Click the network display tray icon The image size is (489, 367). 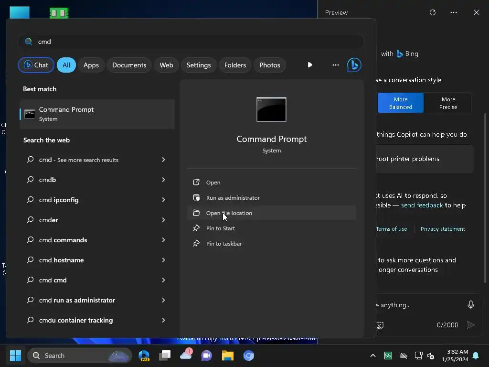tap(418, 356)
